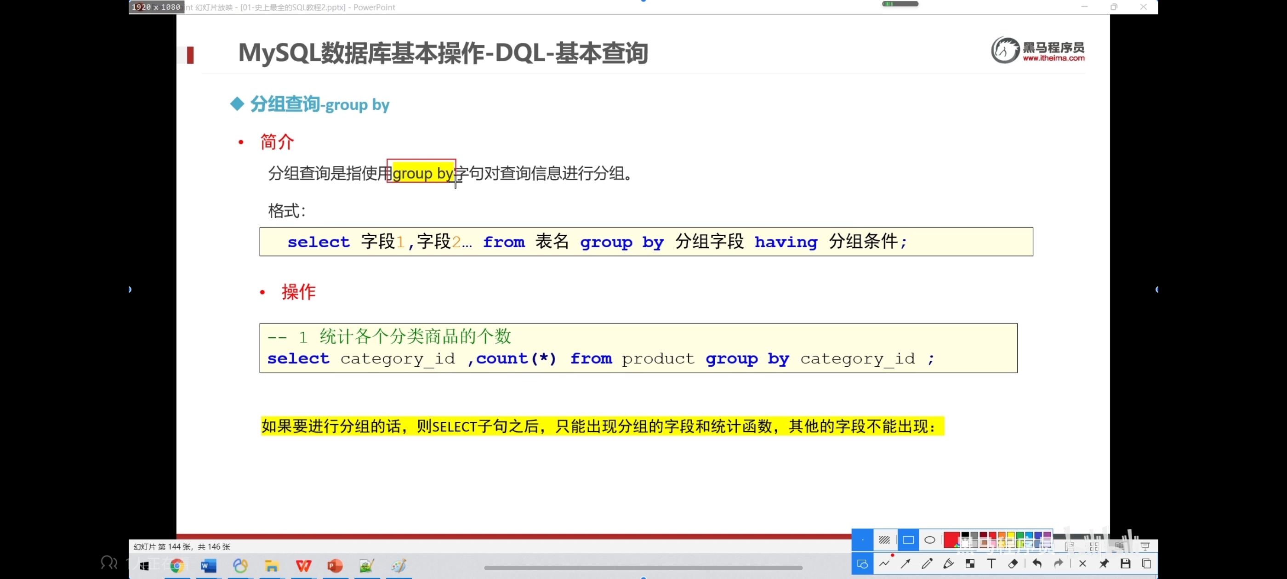
Task: Open PowerPoint from the taskbar
Action: (x=335, y=566)
